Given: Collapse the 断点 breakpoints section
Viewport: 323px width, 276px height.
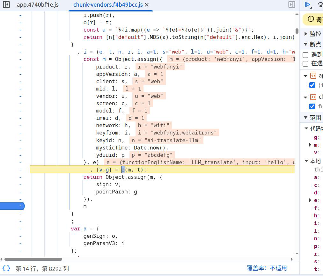Looking at the screenshot, I should [x=306, y=44].
